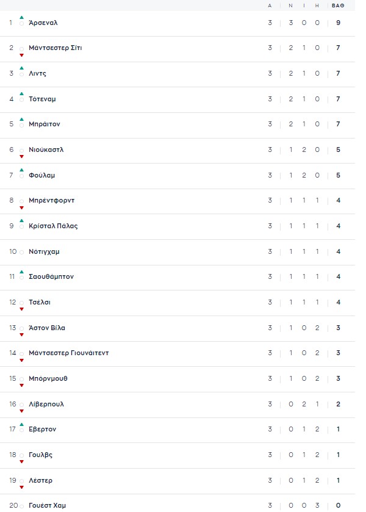Open Μάντσεστερ Γιουνάιτεντ team page
The width and height of the screenshot is (366, 512).
pyautogui.click(x=68, y=353)
